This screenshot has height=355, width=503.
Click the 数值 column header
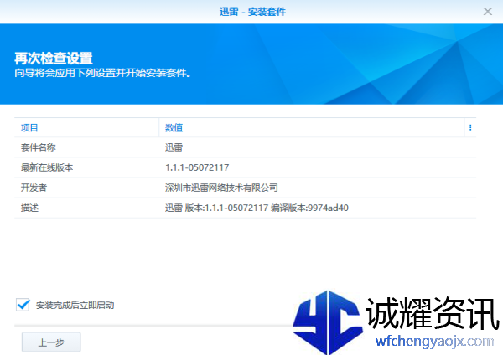pyautogui.click(x=311, y=128)
